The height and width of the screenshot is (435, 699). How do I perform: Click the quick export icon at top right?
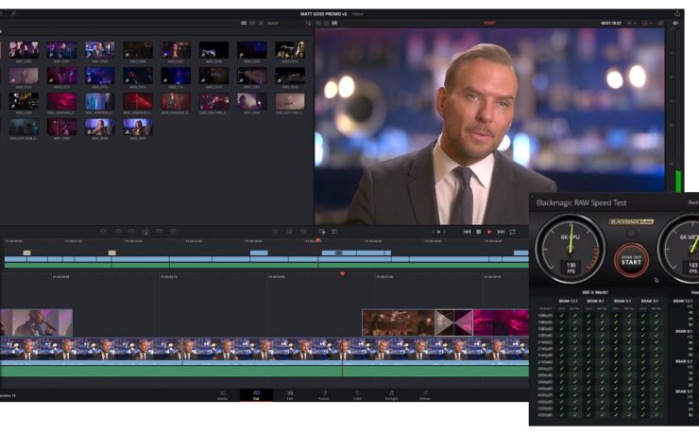[677, 14]
